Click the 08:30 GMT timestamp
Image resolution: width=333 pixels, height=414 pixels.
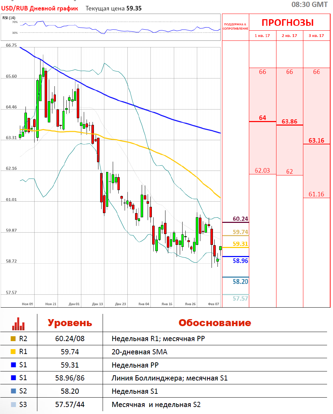(x=309, y=5)
